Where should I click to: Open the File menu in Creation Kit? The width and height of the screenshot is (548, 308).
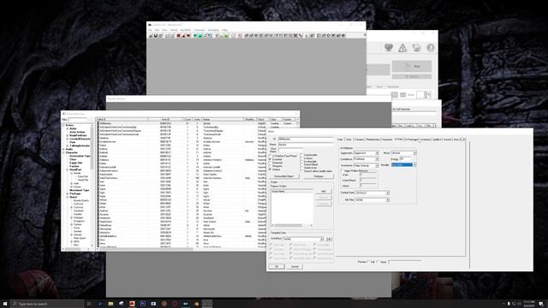click(151, 30)
